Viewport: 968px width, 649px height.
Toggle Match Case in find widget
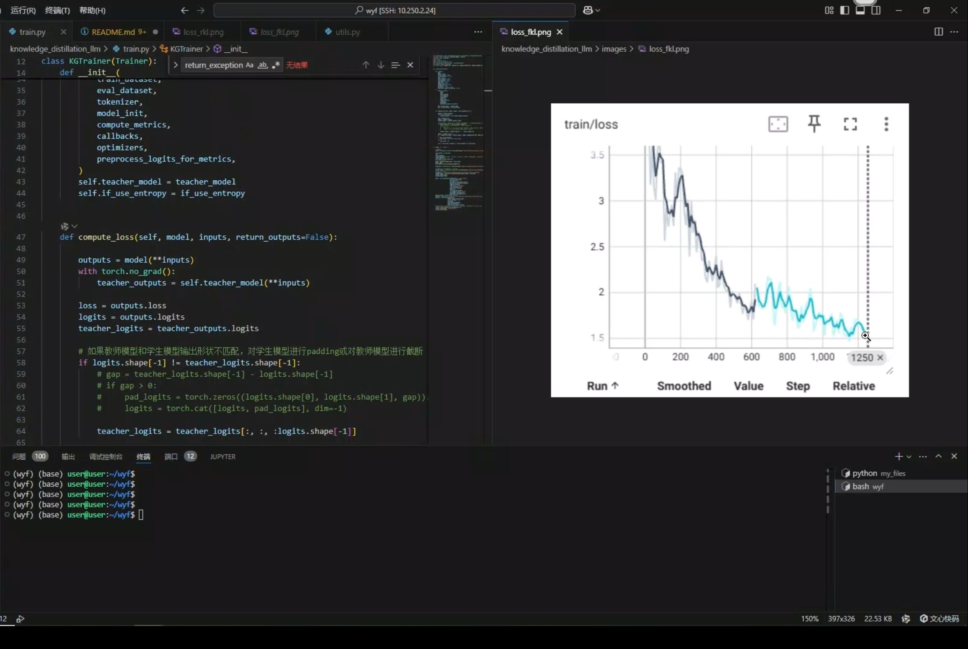(x=250, y=65)
